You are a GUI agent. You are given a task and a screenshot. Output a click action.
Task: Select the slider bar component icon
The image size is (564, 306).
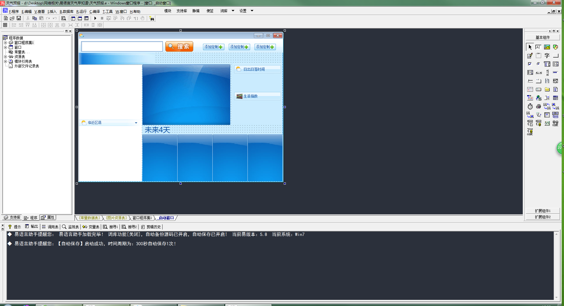(530, 81)
